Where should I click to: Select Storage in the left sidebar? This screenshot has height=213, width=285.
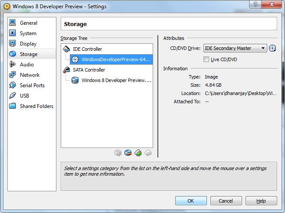[x=28, y=54]
